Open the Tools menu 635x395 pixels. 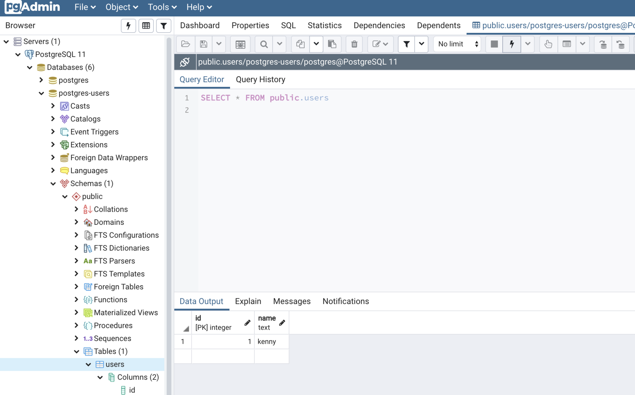[x=161, y=7]
